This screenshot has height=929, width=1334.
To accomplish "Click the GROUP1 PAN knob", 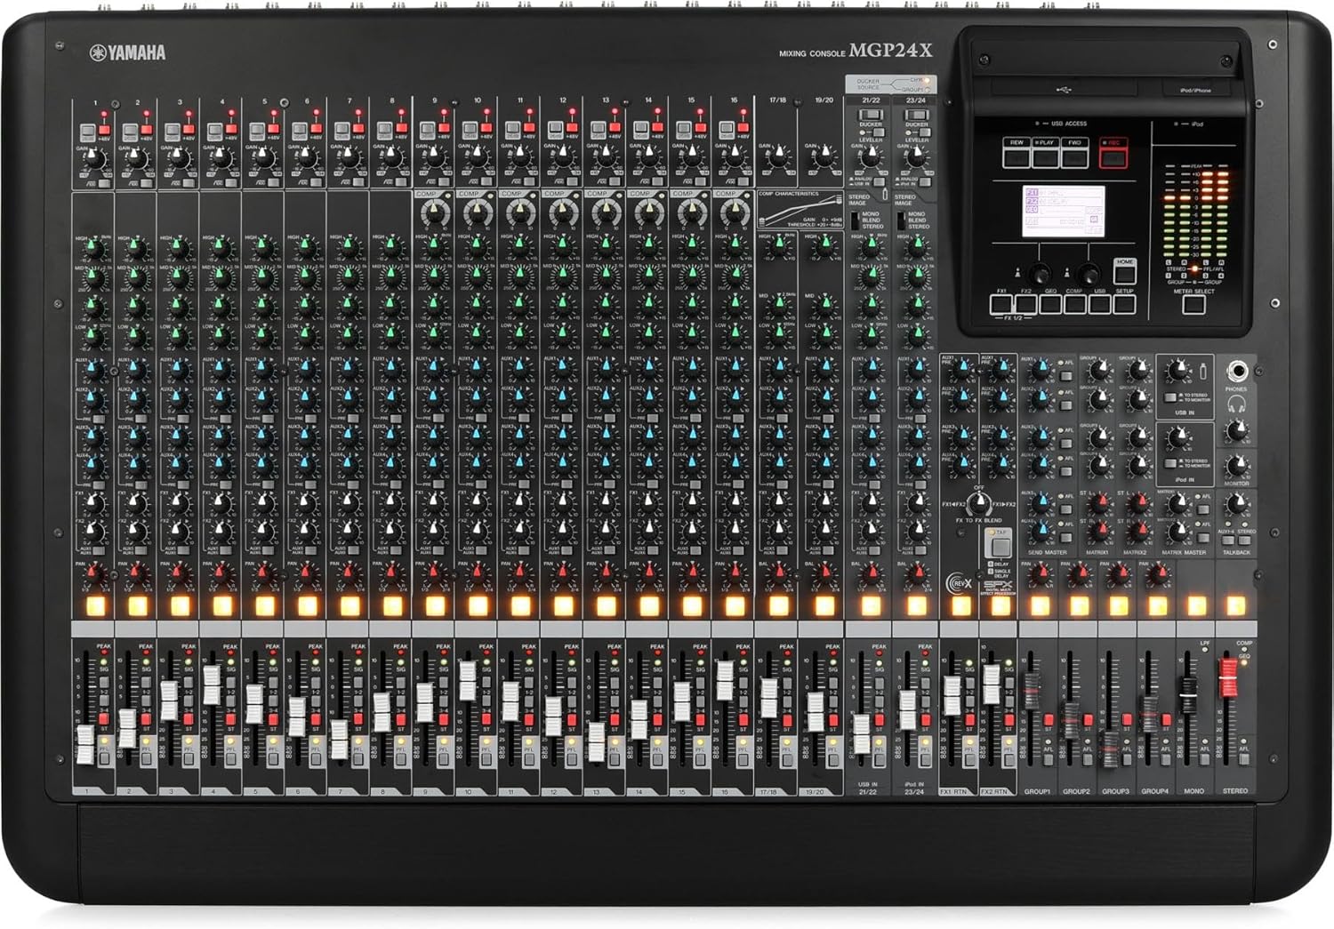I will coord(1039,574).
